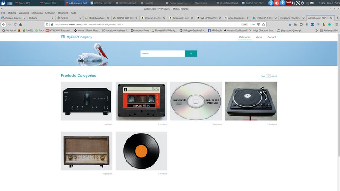The image size is (340, 191).
Task: Open Altri segnalibri bookmarks folder
Action: click(329, 30)
